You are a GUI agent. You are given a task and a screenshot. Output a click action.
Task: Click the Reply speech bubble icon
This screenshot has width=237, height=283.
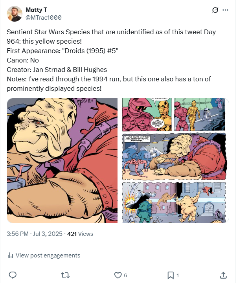click(13, 275)
